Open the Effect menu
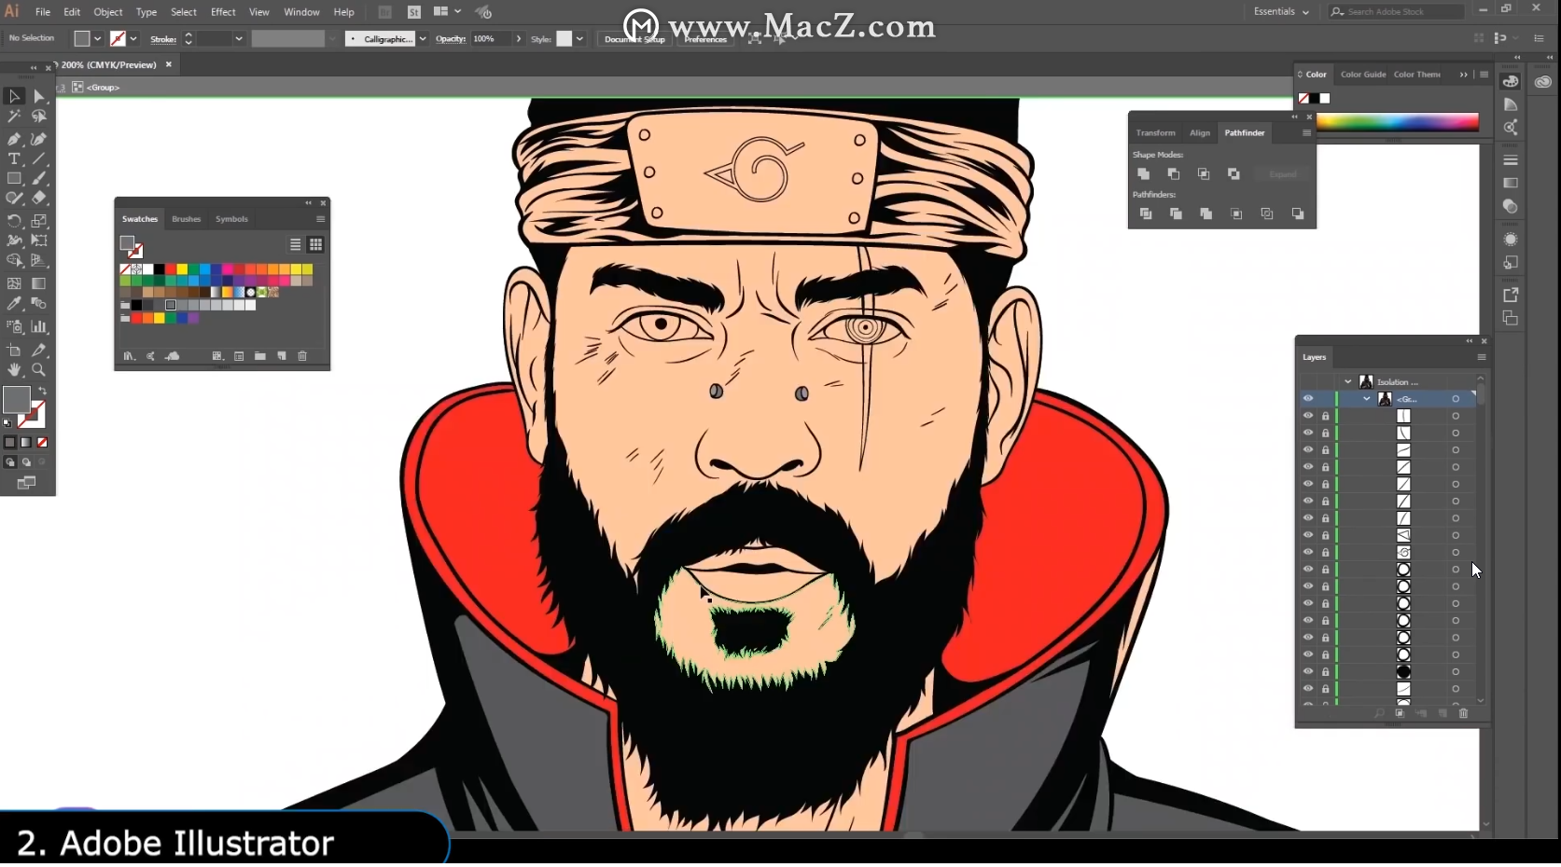The height and width of the screenshot is (867, 1561). 223,12
